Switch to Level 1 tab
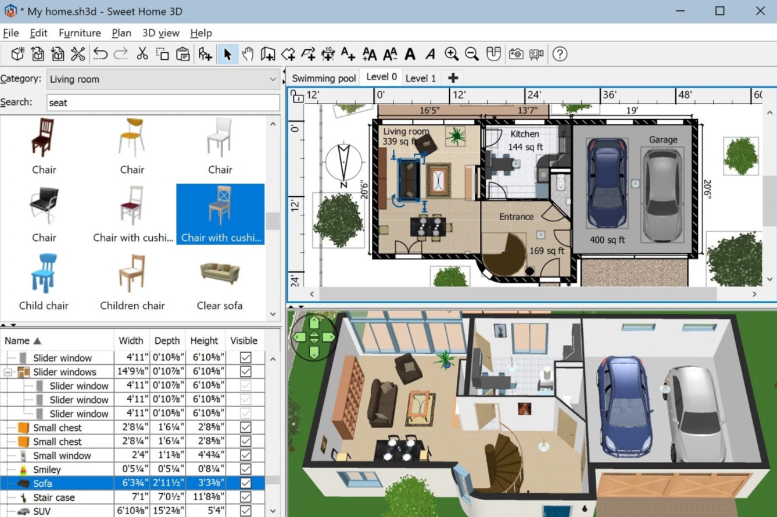This screenshot has height=517, width=777. [x=421, y=78]
